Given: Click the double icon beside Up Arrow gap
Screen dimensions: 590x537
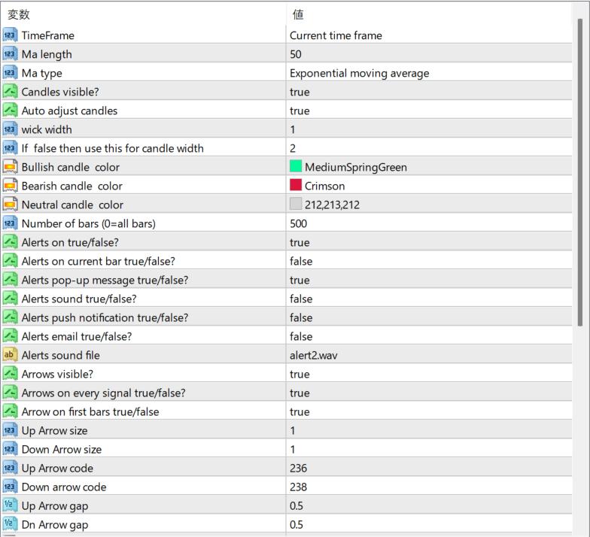Looking at the screenshot, I should click(x=10, y=505).
